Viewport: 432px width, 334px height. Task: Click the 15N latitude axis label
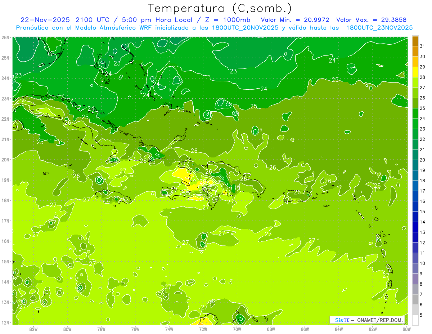click(5, 261)
